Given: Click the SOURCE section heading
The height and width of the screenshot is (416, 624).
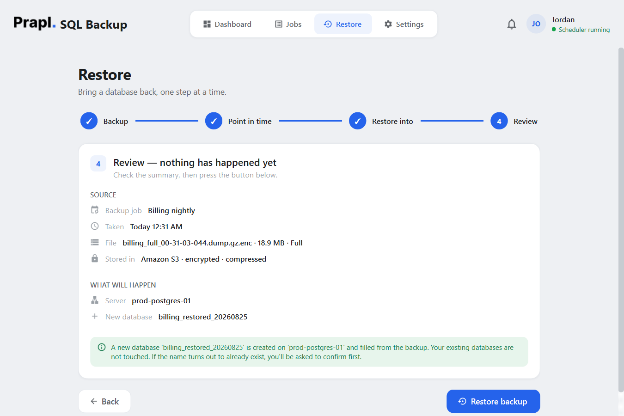Looking at the screenshot, I should (x=103, y=195).
